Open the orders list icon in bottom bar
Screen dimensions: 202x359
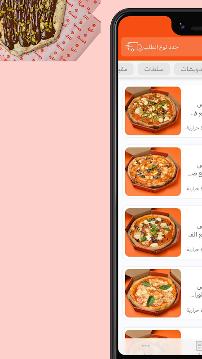click(x=199, y=346)
